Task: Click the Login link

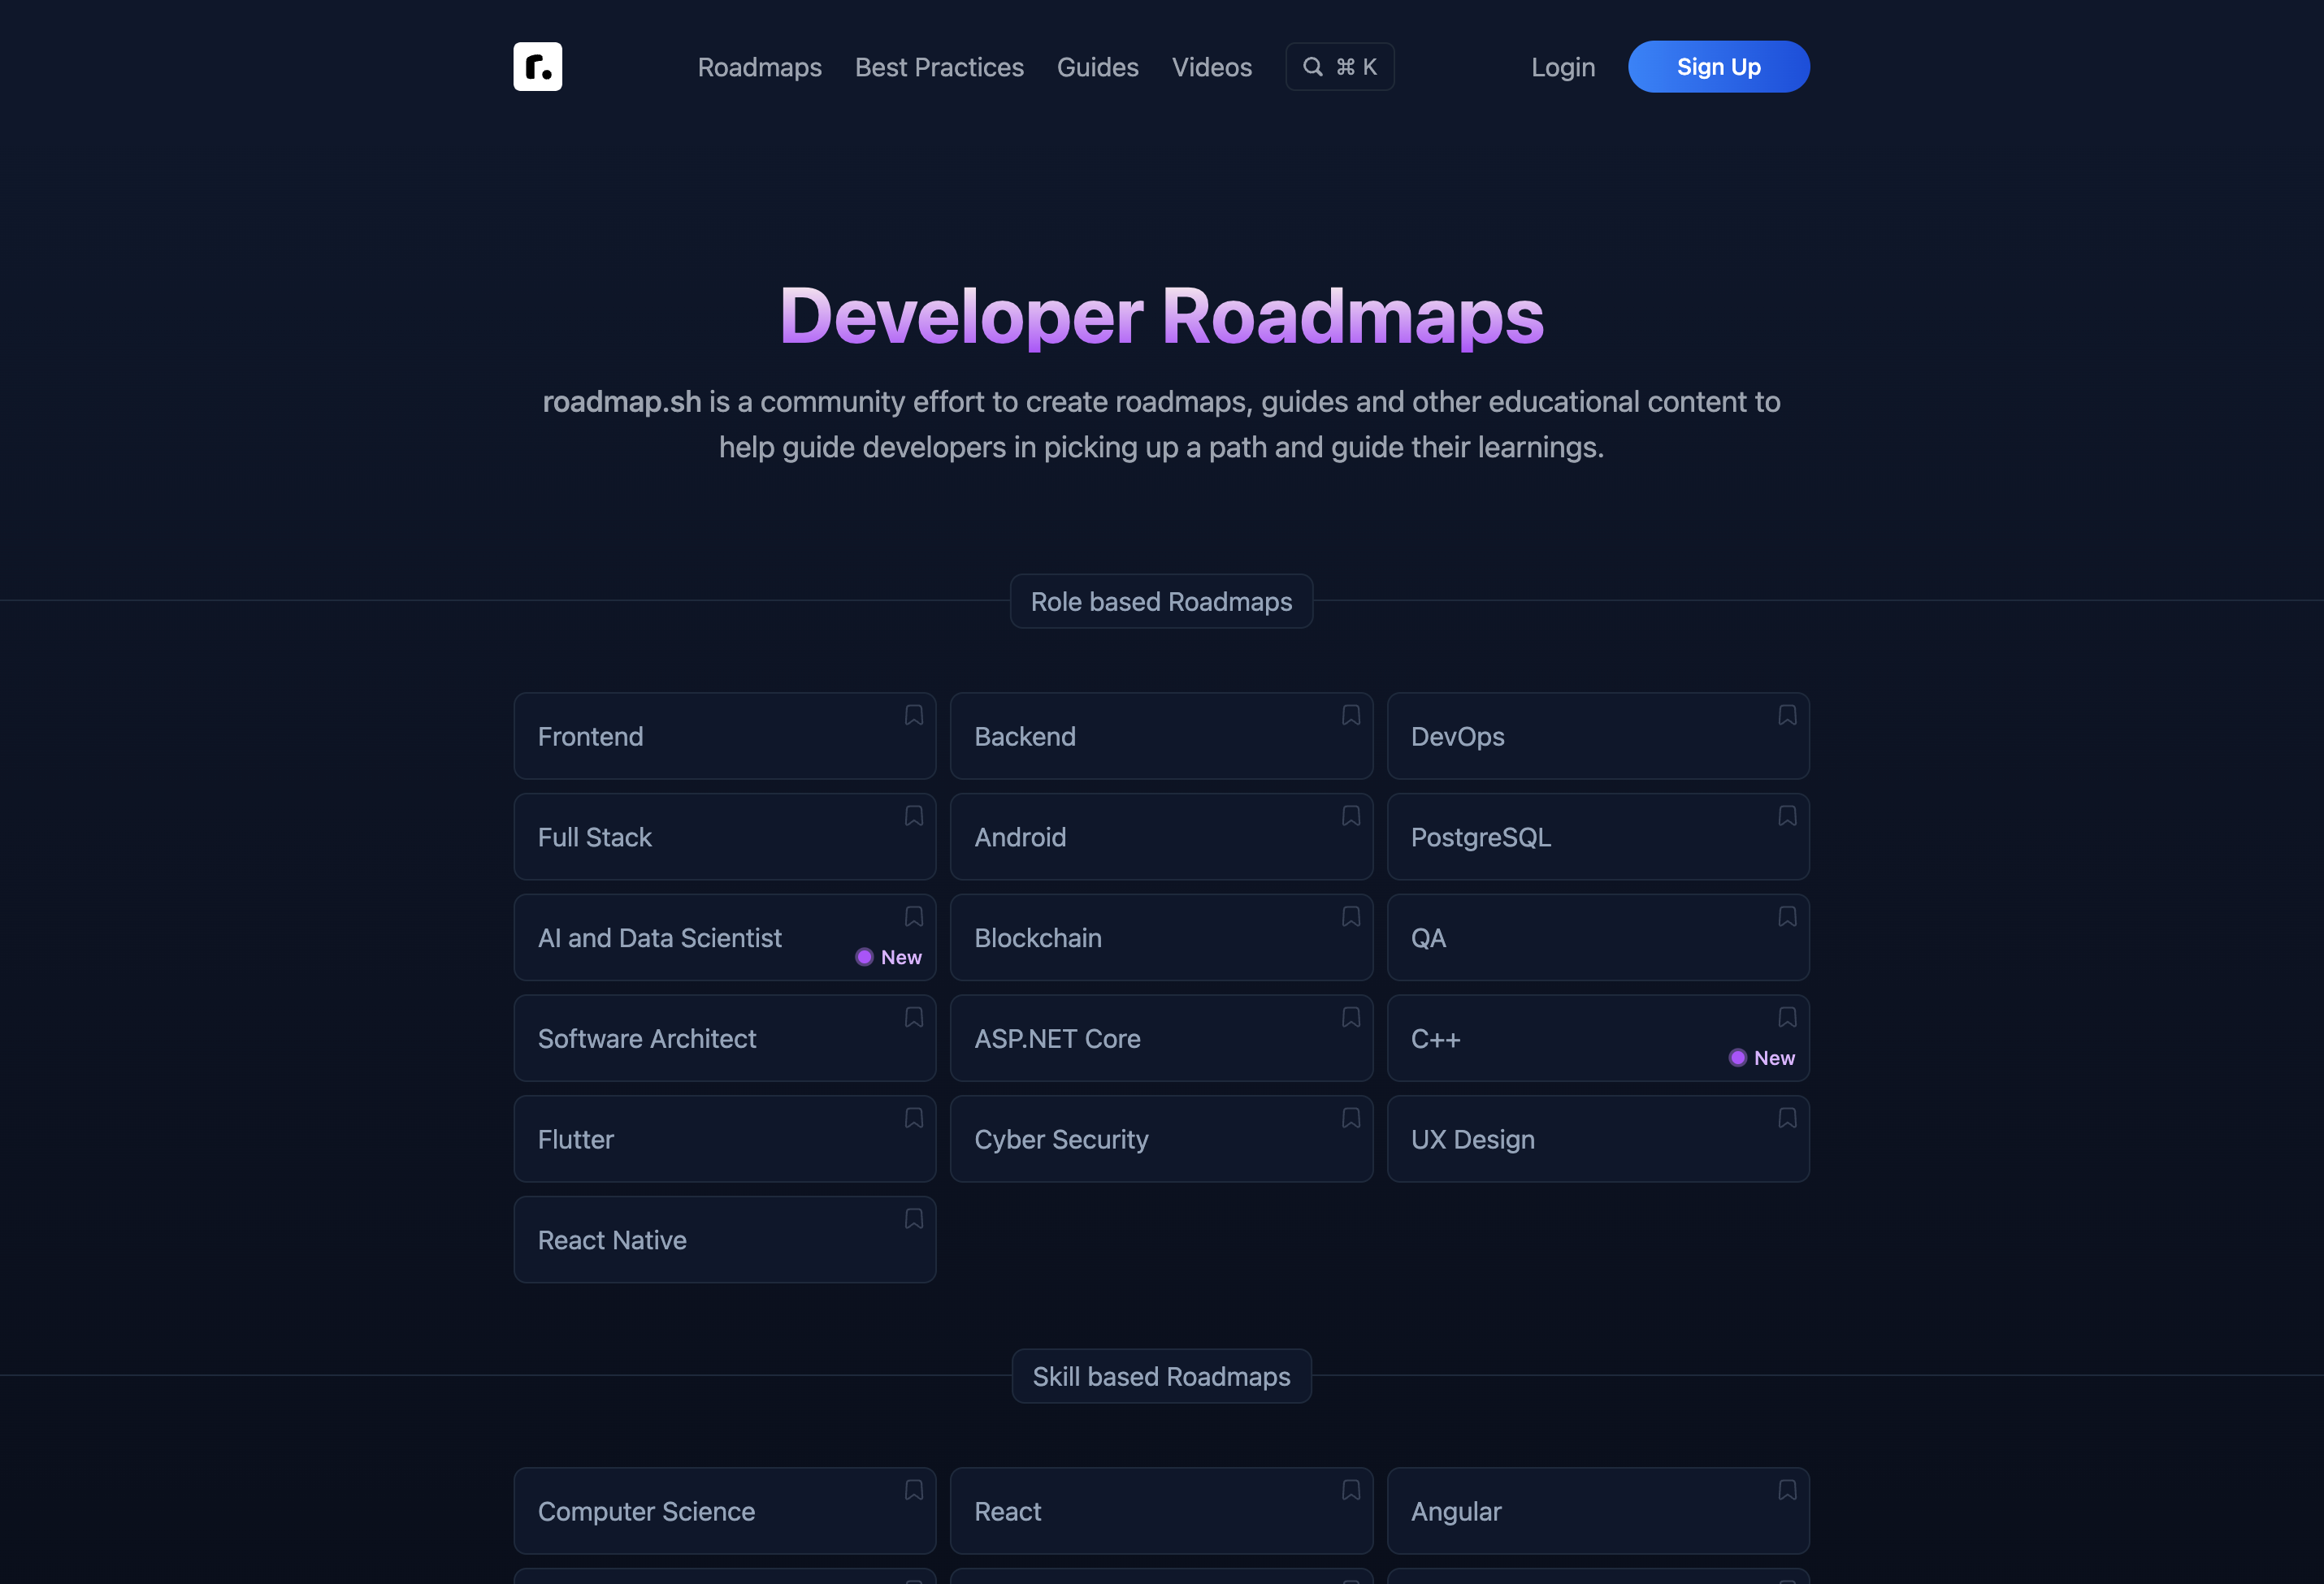Action: [1562, 67]
